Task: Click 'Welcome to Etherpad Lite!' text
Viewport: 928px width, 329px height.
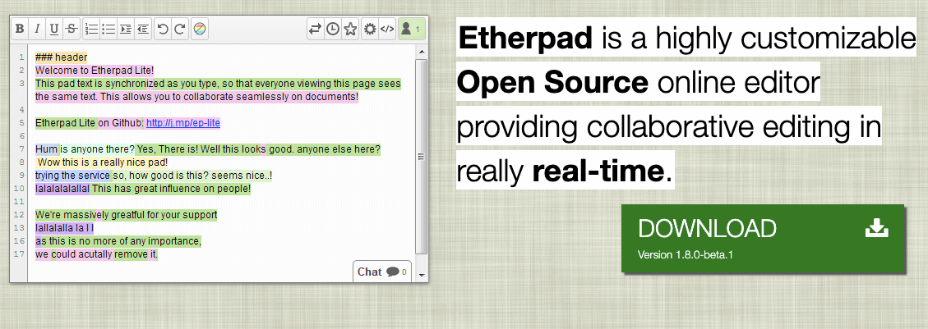Action: click(x=94, y=71)
